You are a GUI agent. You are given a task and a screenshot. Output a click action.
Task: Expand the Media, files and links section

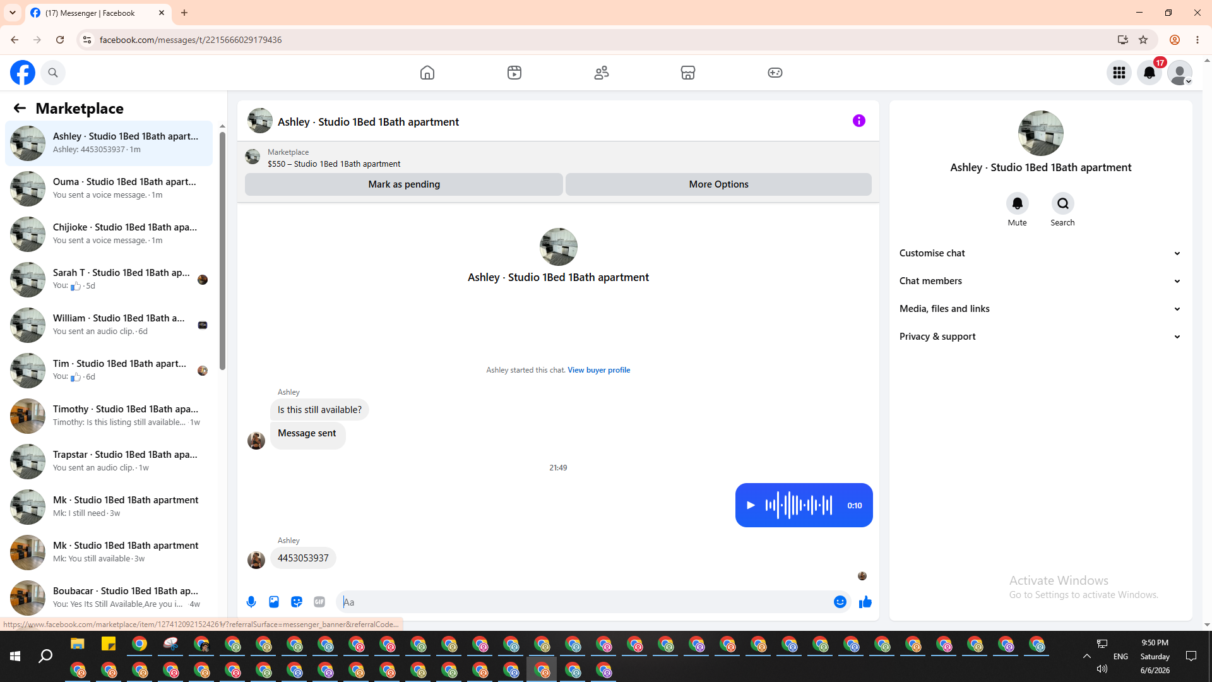pos(1040,309)
